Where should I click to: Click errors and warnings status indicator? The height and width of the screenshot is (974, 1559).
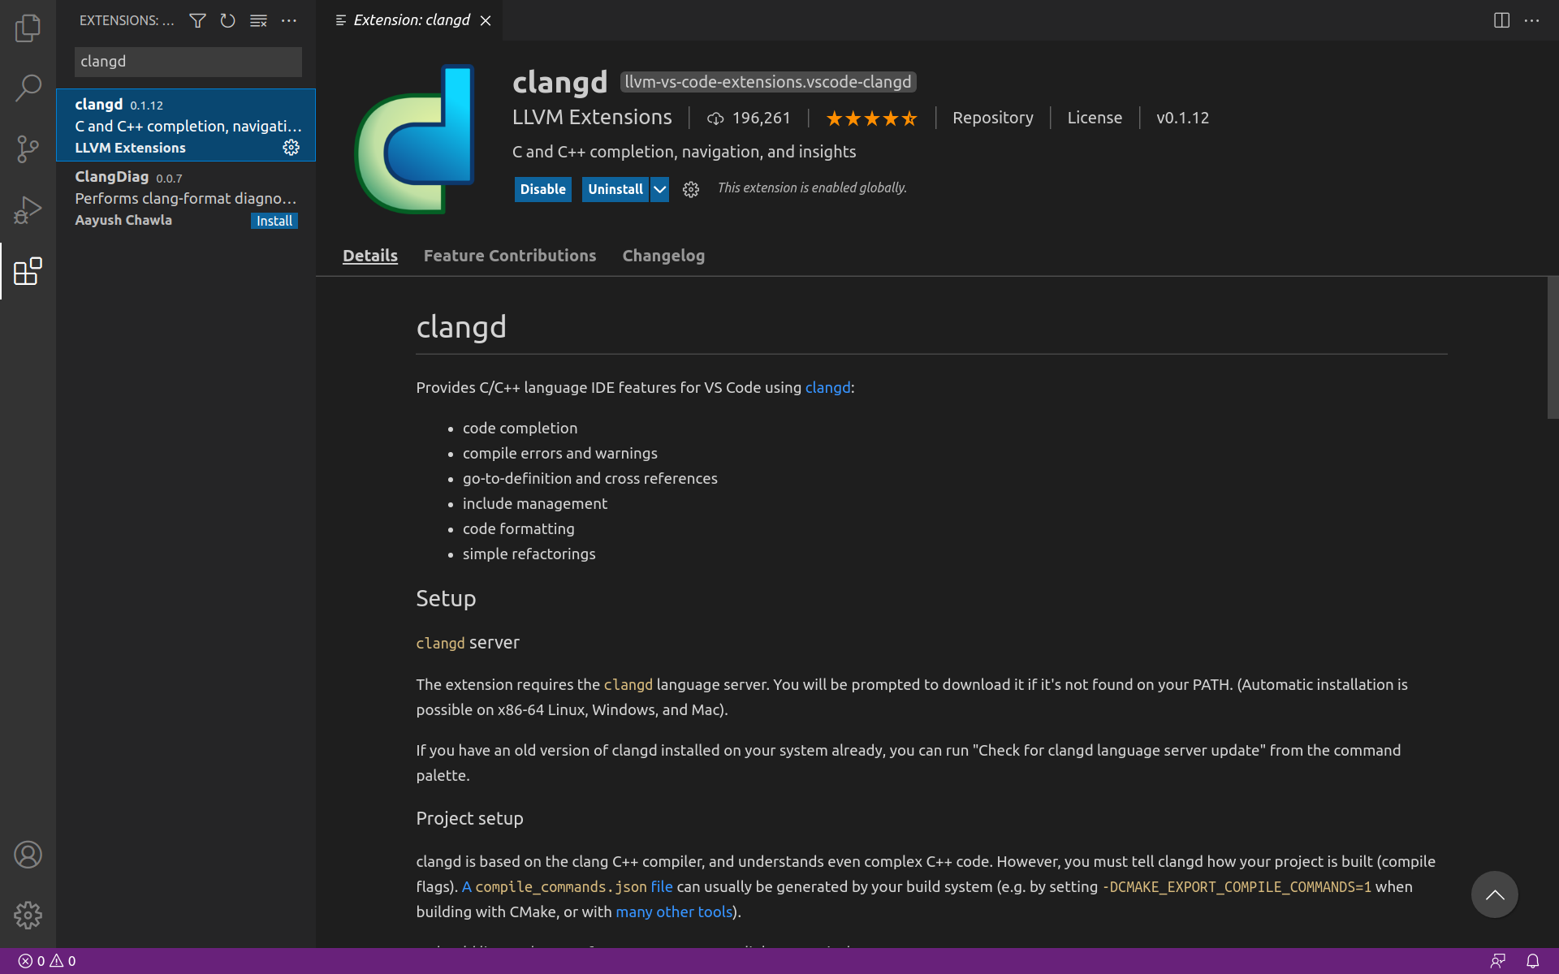click(47, 961)
